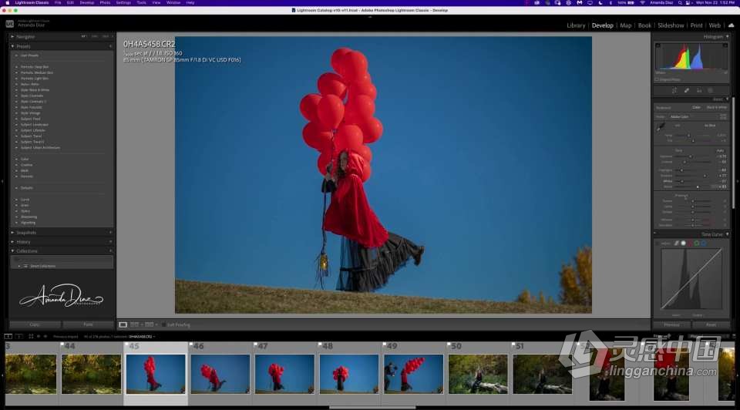Viewport: 740px width, 410px height.
Task: Click the Reset button
Action: click(711, 324)
